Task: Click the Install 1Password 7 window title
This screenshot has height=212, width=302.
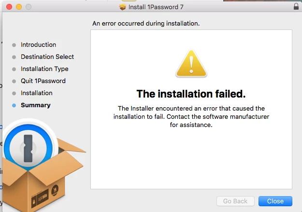Action: pos(156,7)
